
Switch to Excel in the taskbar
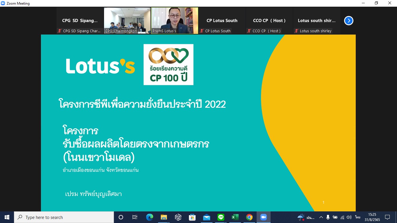235,217
